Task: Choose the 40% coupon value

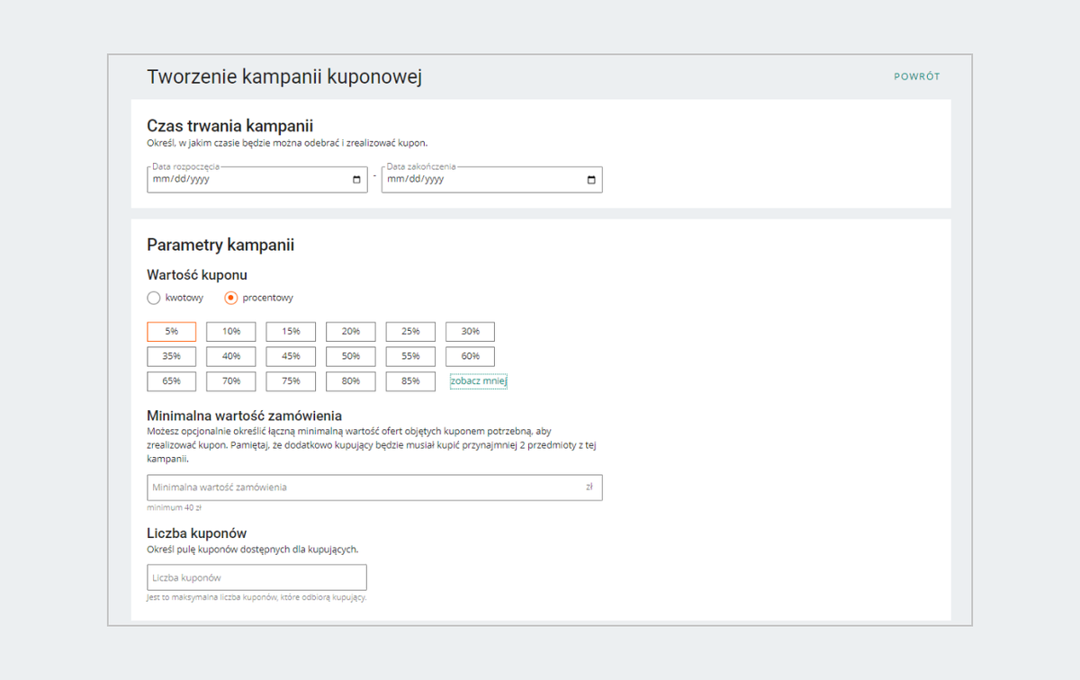Action: [x=231, y=356]
